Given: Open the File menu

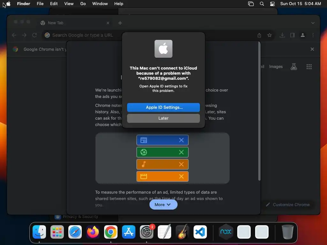Looking at the screenshot, I should (x=40, y=4).
